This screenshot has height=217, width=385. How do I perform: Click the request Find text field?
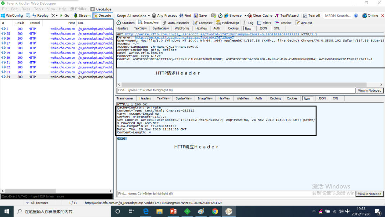[236, 91]
